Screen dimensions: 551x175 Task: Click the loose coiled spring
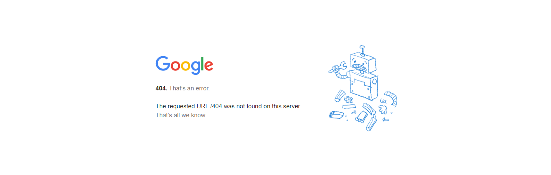click(x=382, y=100)
